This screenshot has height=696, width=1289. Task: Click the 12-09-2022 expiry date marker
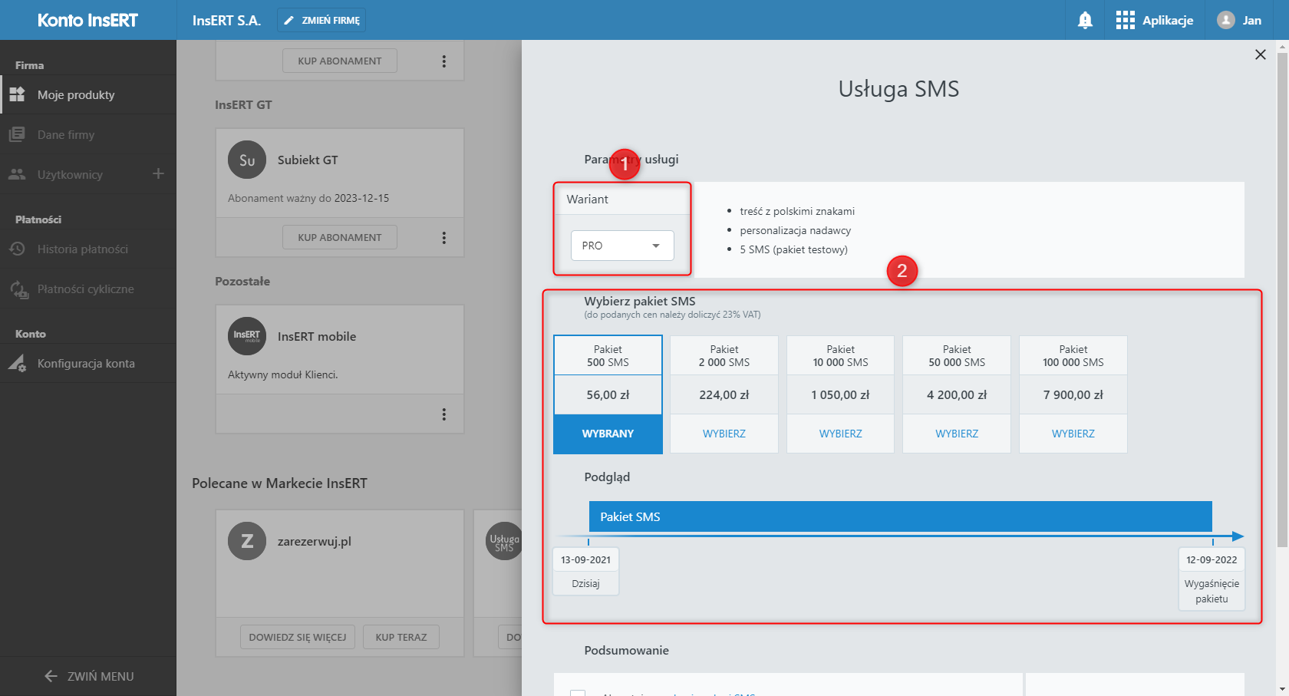[x=1212, y=579]
